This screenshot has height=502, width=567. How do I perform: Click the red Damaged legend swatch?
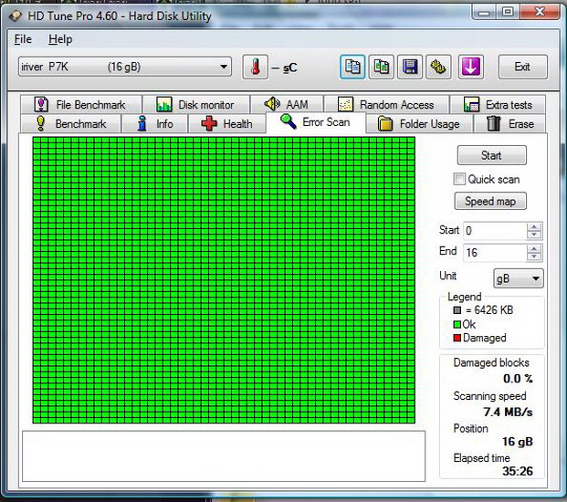457,339
